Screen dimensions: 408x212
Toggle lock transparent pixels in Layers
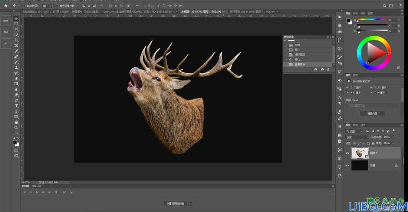coord(355,143)
